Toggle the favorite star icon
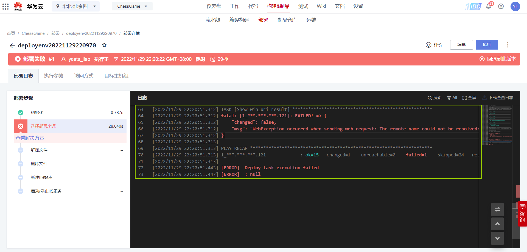This screenshot has width=527, height=252. click(x=104, y=45)
